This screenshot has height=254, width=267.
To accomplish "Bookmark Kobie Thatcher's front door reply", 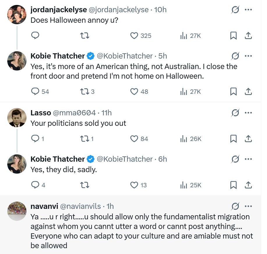I will (x=233, y=92).
